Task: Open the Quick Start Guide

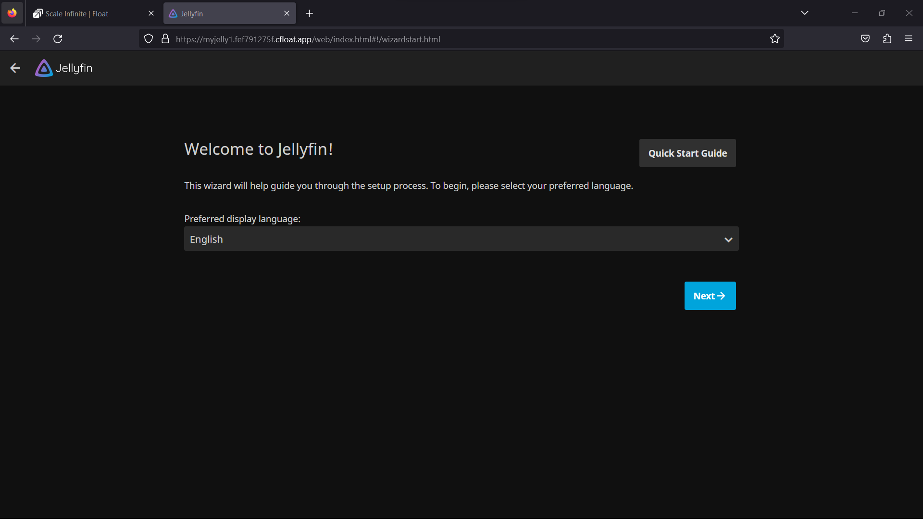Action: tap(687, 153)
